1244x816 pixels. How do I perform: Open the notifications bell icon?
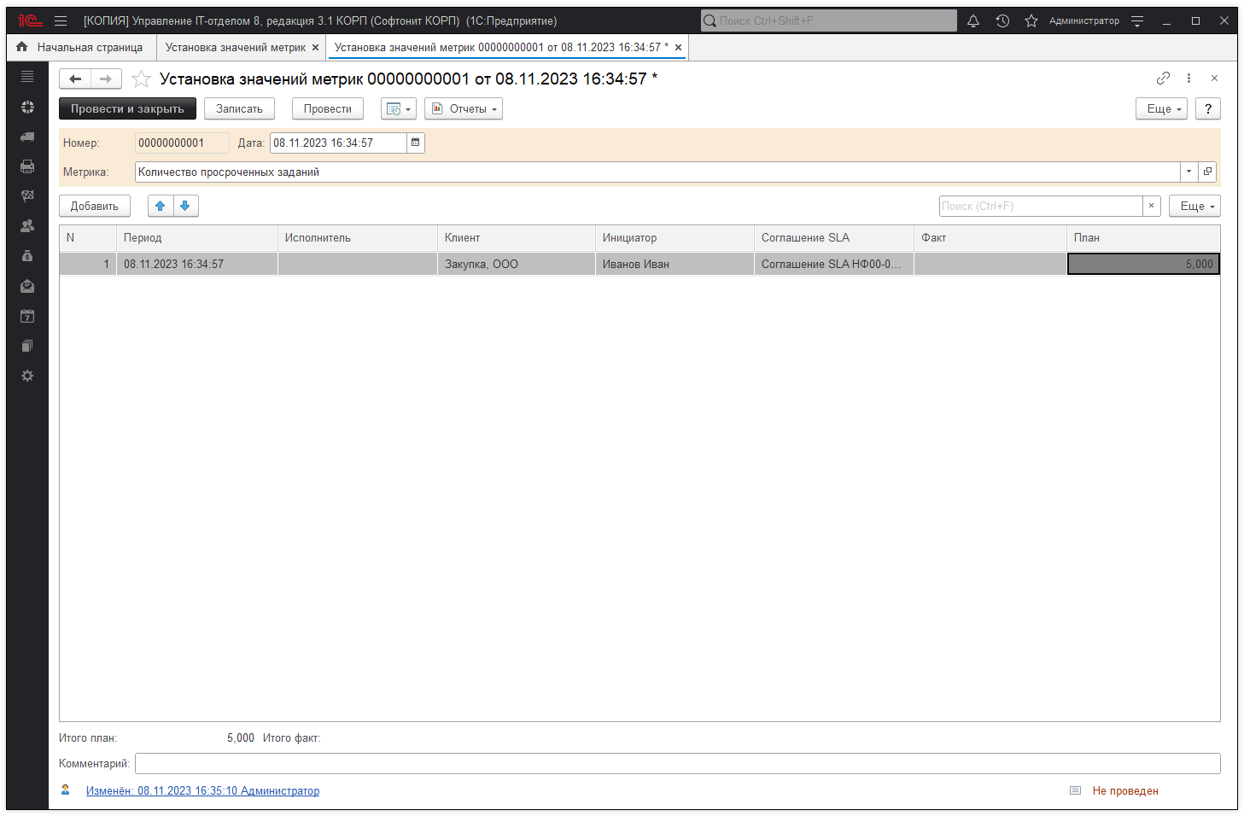point(973,20)
